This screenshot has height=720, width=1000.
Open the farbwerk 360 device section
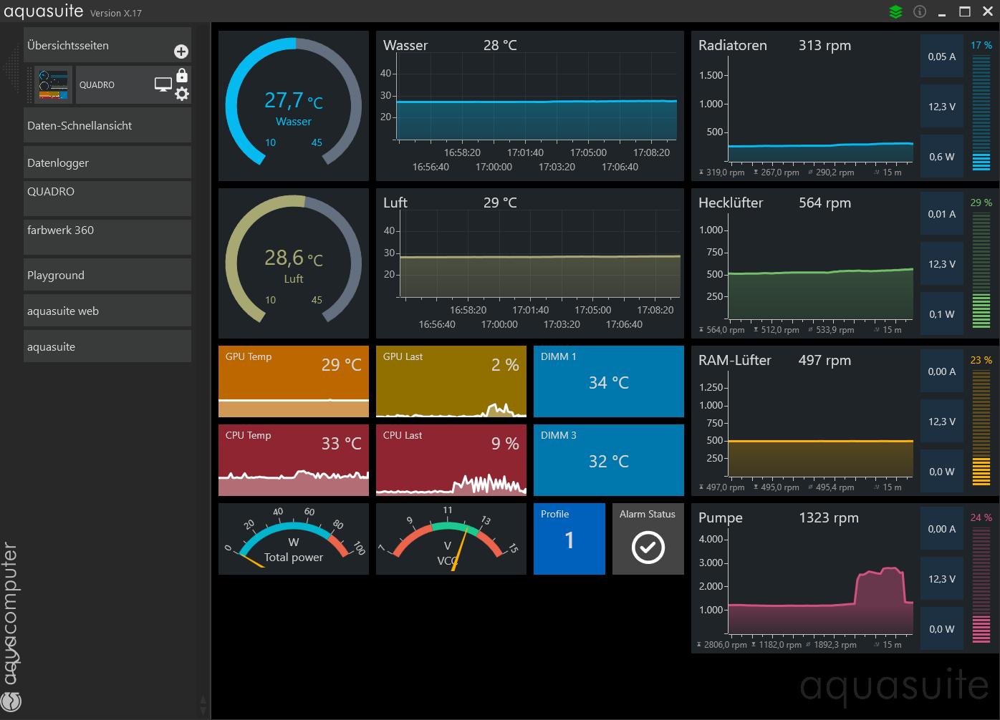click(107, 237)
